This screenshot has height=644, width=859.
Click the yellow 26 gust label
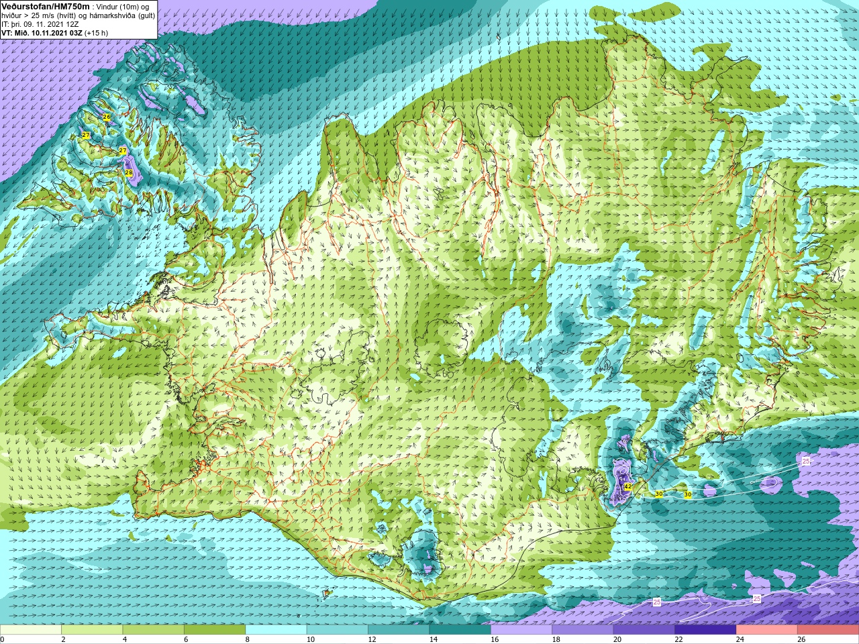point(107,117)
